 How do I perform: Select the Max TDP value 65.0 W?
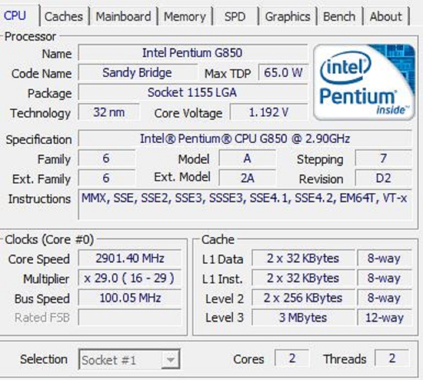pos(283,73)
